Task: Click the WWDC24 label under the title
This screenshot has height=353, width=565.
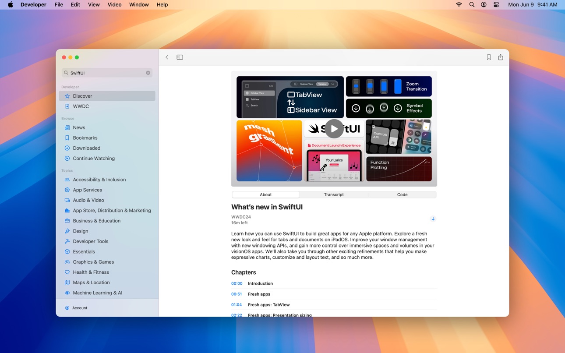Action: click(x=241, y=217)
